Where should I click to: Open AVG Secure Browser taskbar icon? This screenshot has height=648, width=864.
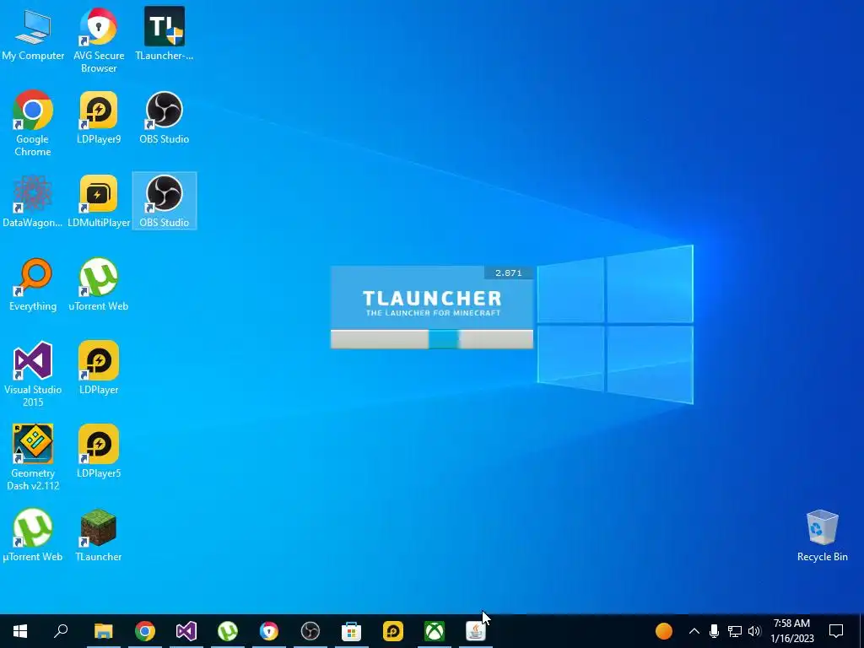point(269,631)
